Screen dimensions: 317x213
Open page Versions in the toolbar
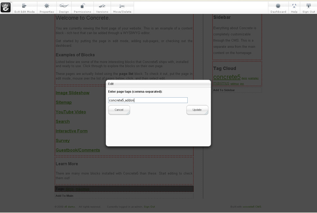102,8
